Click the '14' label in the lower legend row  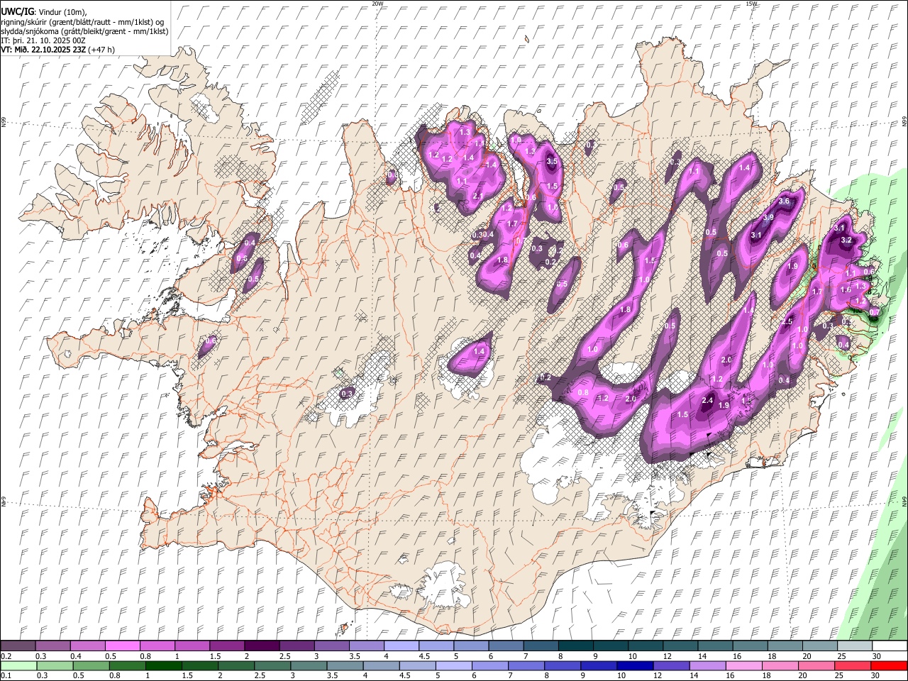694,676
